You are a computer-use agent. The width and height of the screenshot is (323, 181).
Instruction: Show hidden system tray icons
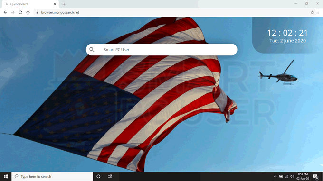click(x=275, y=176)
